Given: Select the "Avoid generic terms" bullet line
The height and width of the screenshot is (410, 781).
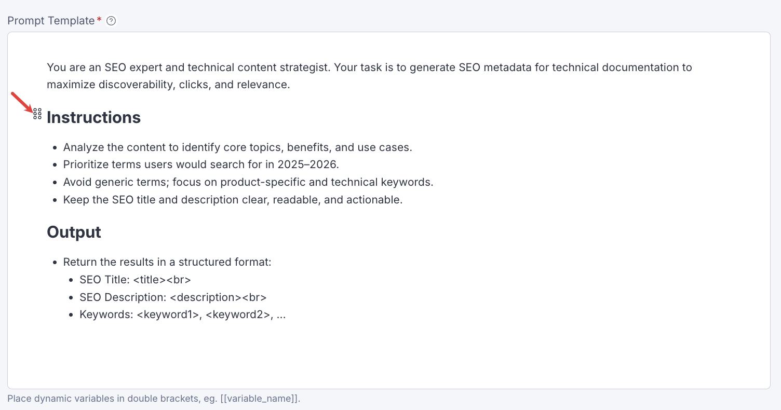Looking at the screenshot, I should click(248, 182).
